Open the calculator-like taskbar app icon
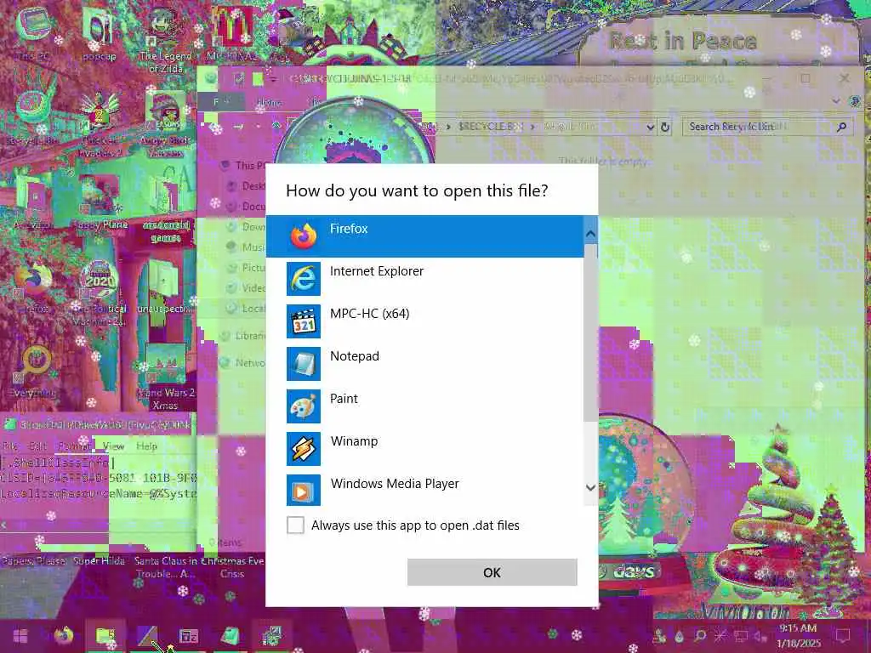This screenshot has width=871, height=653. [189, 636]
